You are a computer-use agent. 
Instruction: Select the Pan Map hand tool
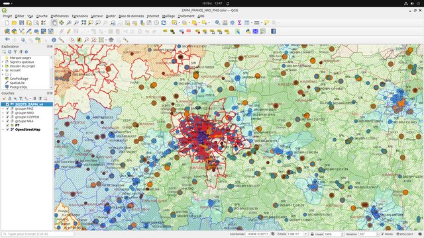point(54,23)
